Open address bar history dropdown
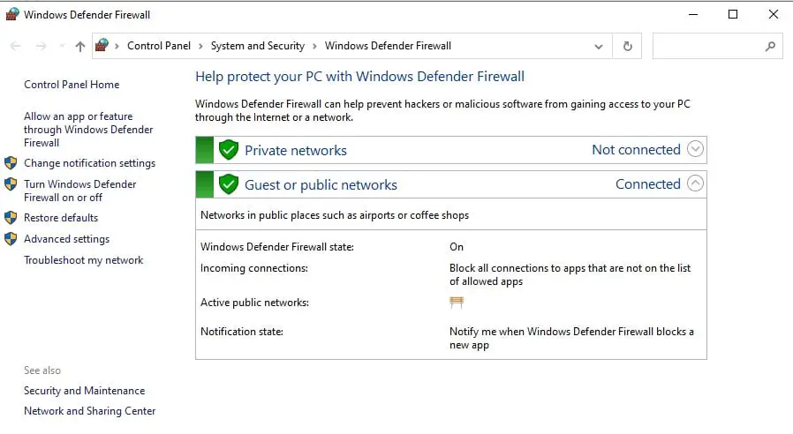The width and height of the screenshot is (793, 434). (x=599, y=47)
